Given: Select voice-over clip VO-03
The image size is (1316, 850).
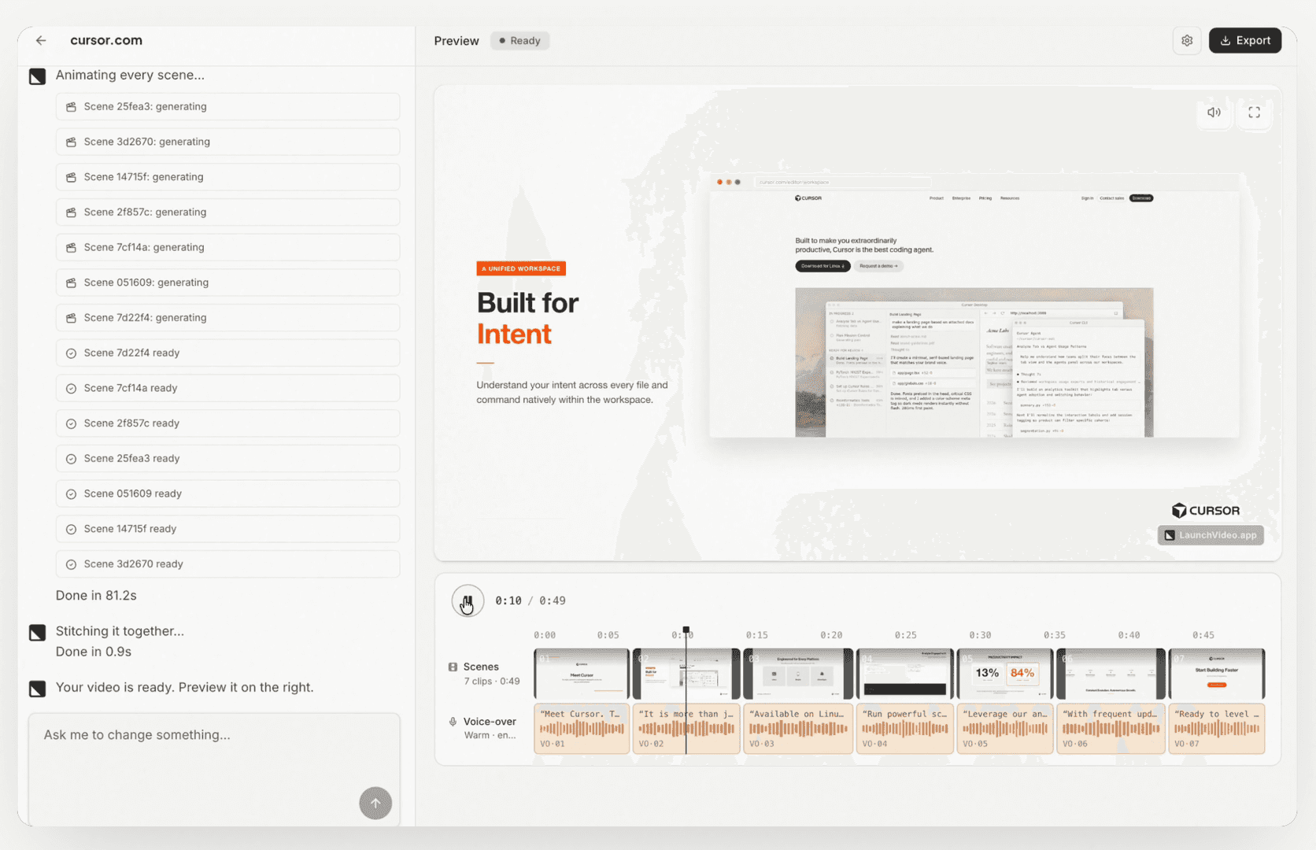Looking at the screenshot, I should coord(798,729).
